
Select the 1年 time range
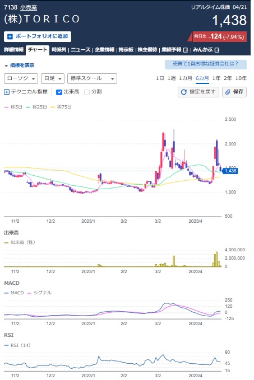point(216,78)
